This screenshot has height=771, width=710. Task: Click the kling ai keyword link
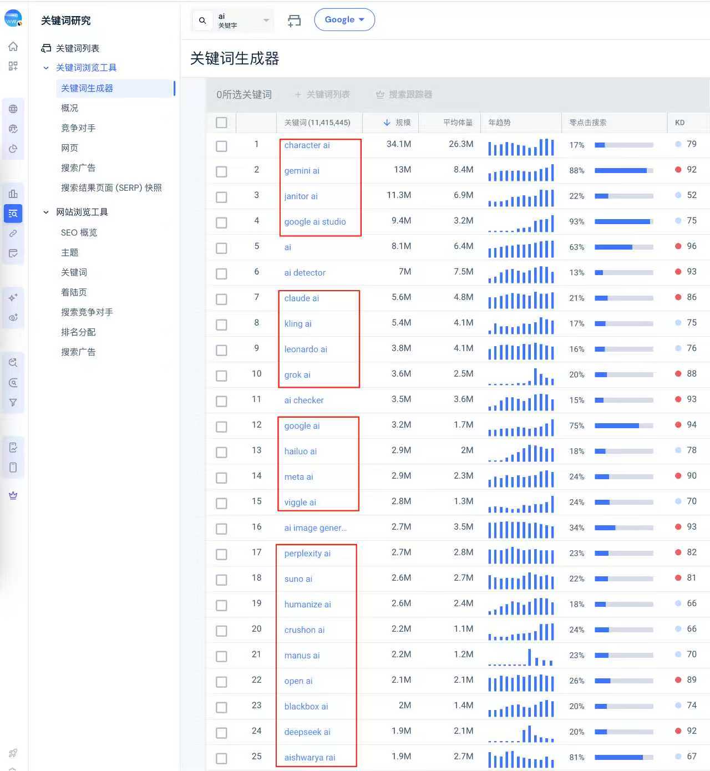point(298,324)
